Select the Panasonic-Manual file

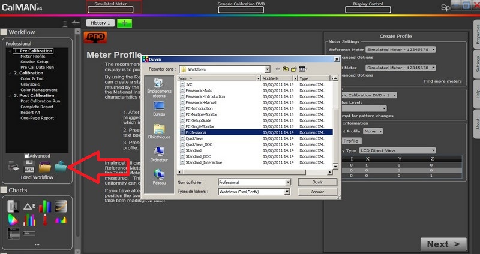coord(201,102)
